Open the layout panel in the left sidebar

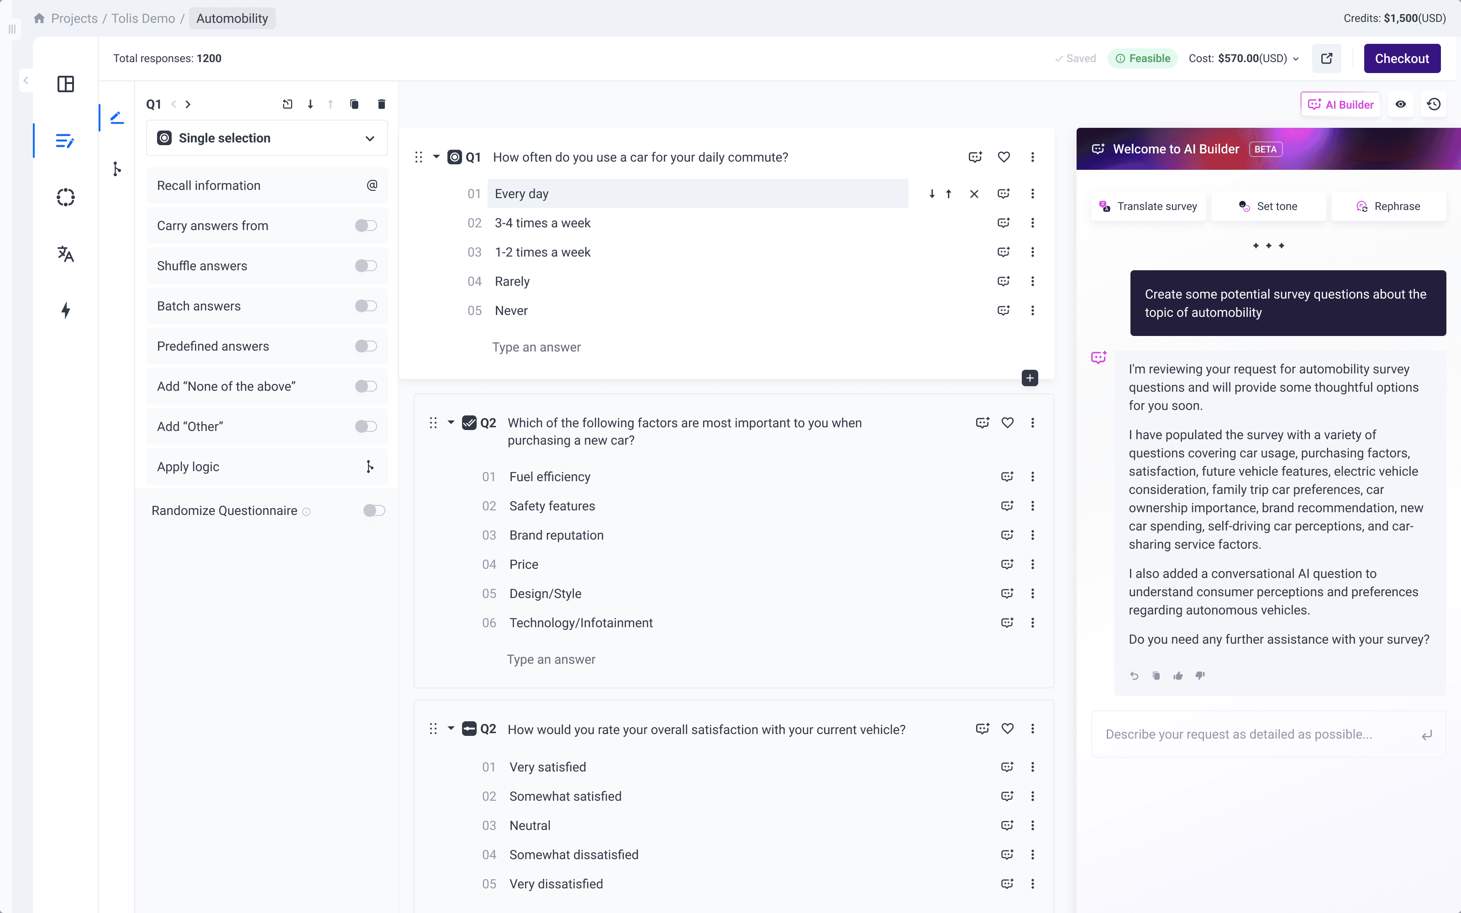tap(65, 84)
